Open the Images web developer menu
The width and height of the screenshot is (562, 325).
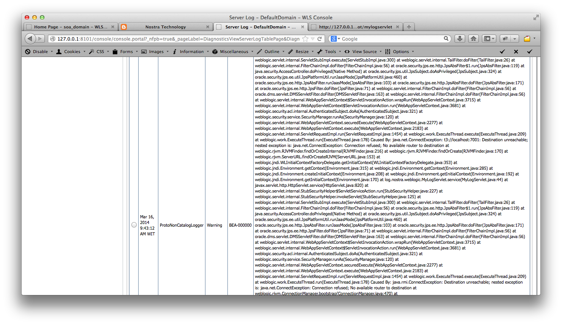tap(155, 52)
